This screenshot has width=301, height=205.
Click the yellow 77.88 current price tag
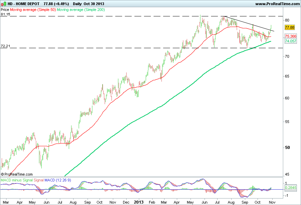click(x=290, y=27)
